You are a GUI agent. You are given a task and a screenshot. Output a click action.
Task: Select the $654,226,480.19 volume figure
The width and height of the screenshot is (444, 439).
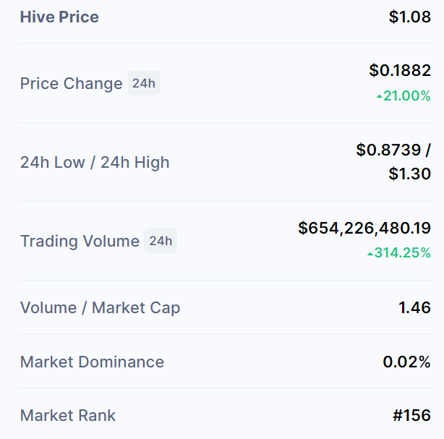(x=364, y=228)
